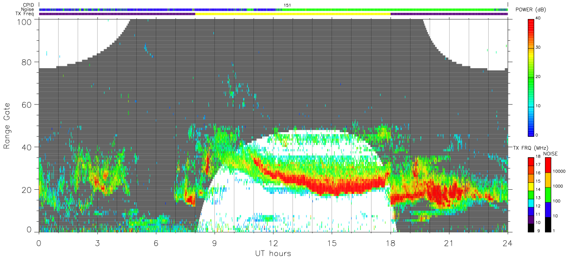Click the black swatch in NOISE legend
This screenshot has width=571, height=263.
tap(548, 224)
